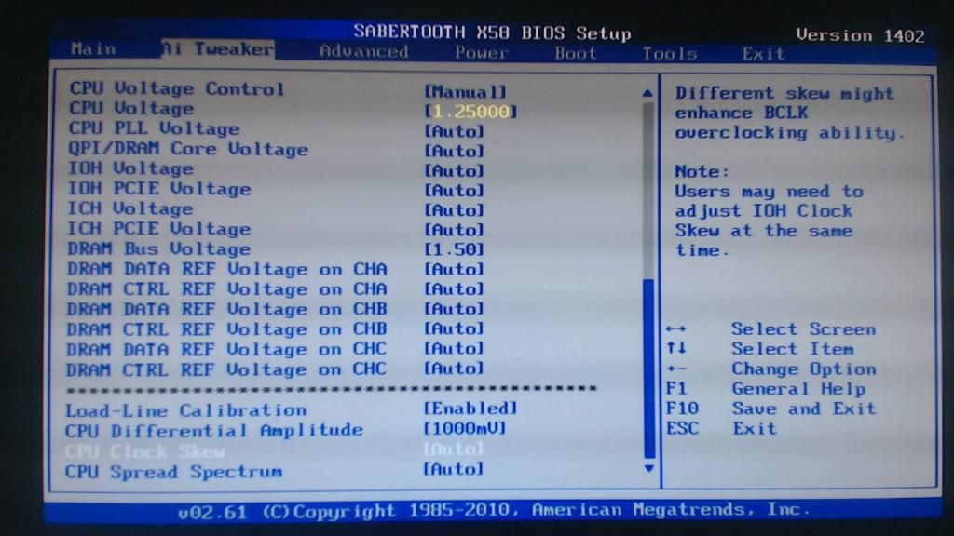Click the American Megatrends copyright footer

[x=494, y=511]
